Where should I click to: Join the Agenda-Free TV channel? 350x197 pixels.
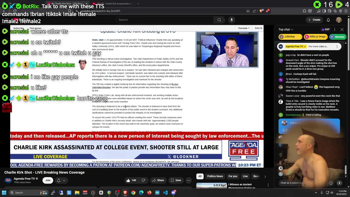[48, 180]
